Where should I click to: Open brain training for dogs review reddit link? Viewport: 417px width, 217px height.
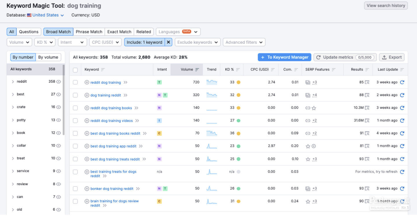coord(114,203)
